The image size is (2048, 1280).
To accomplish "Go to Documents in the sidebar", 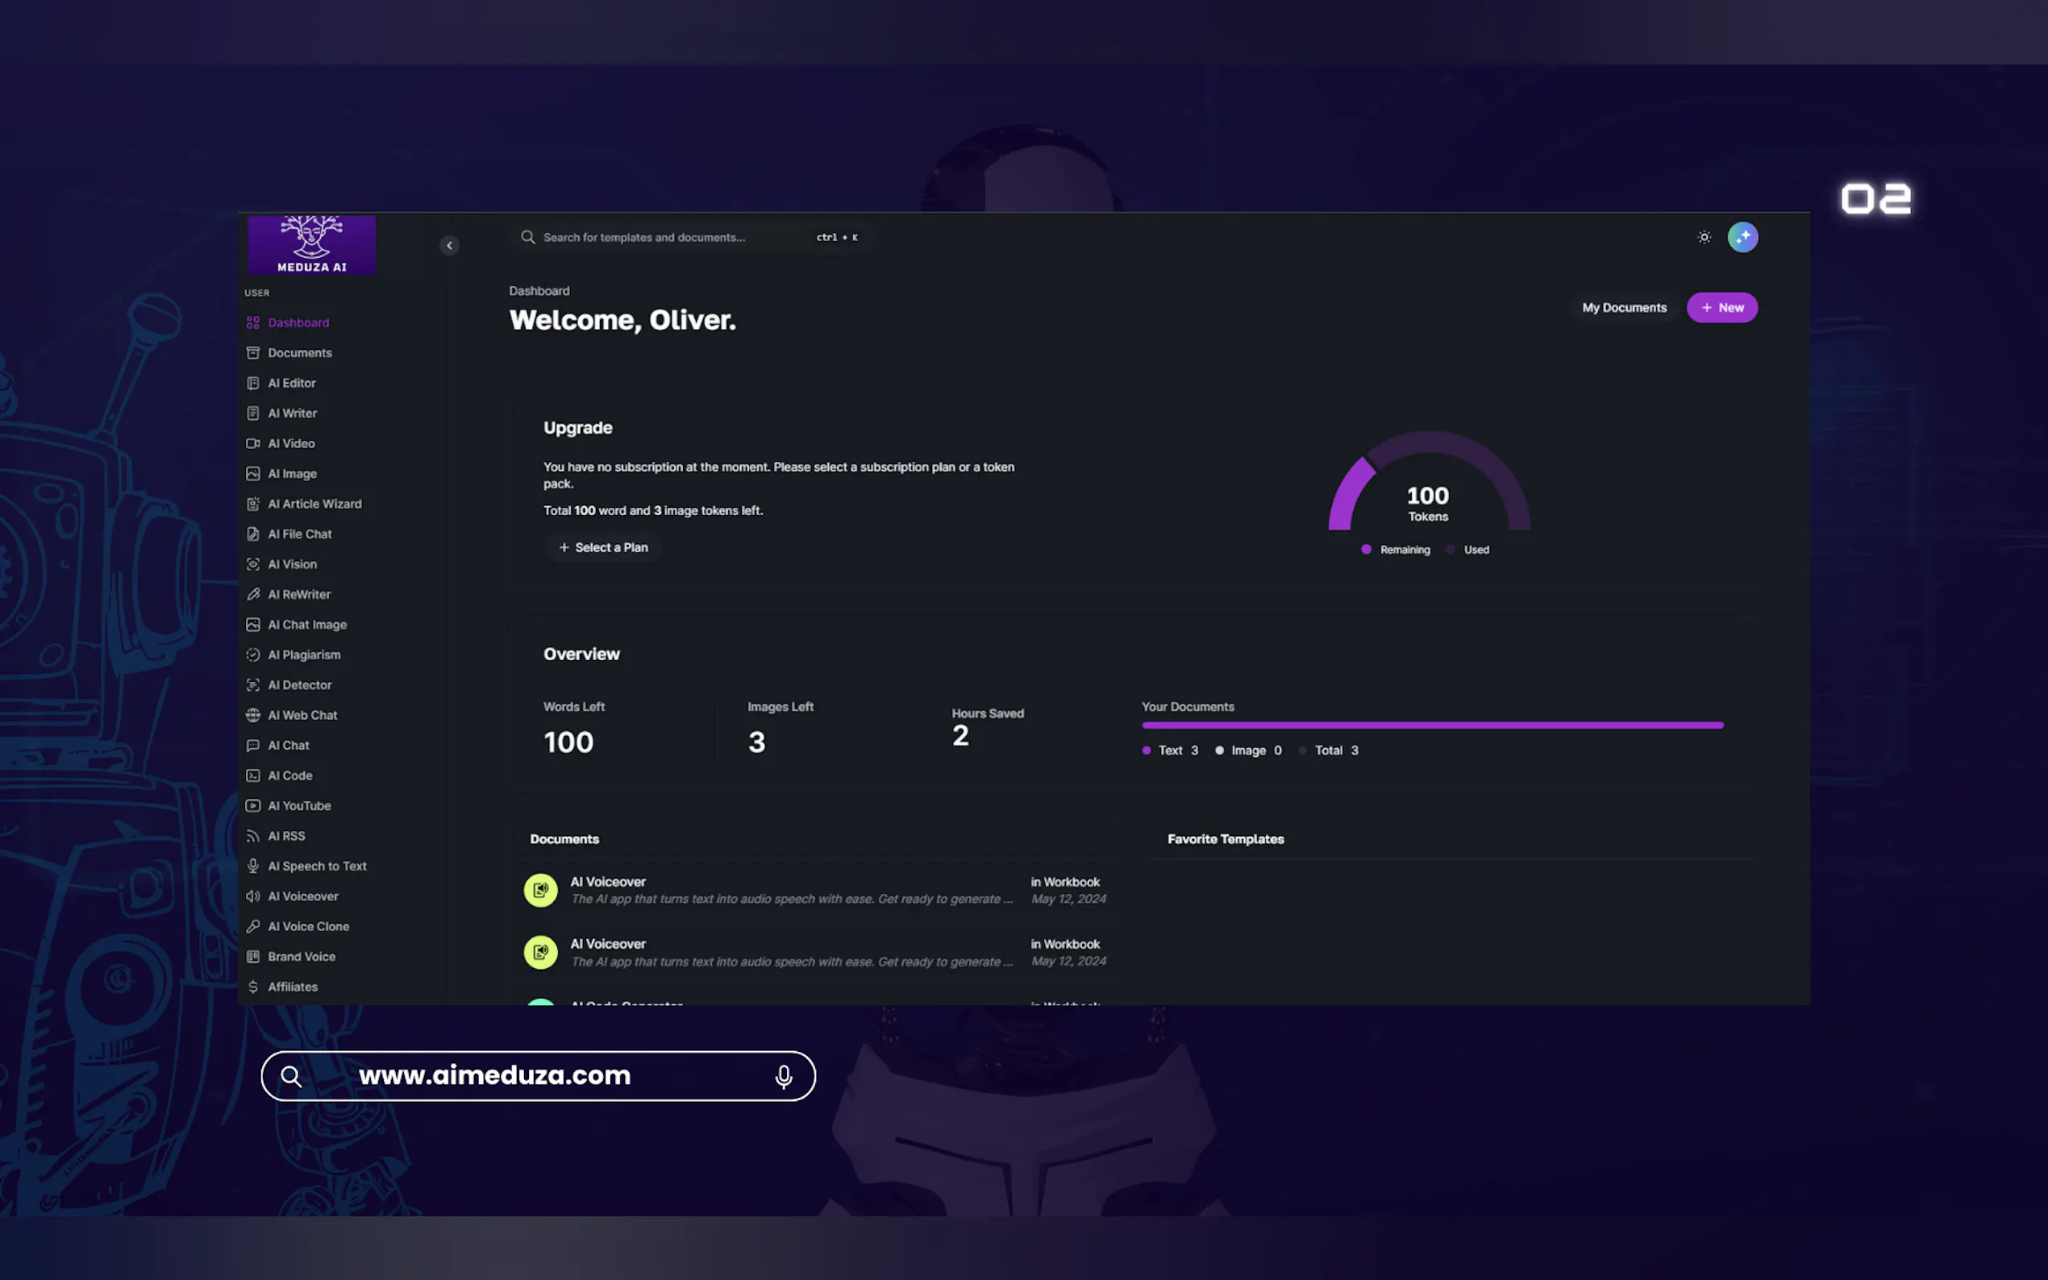I will (x=299, y=353).
